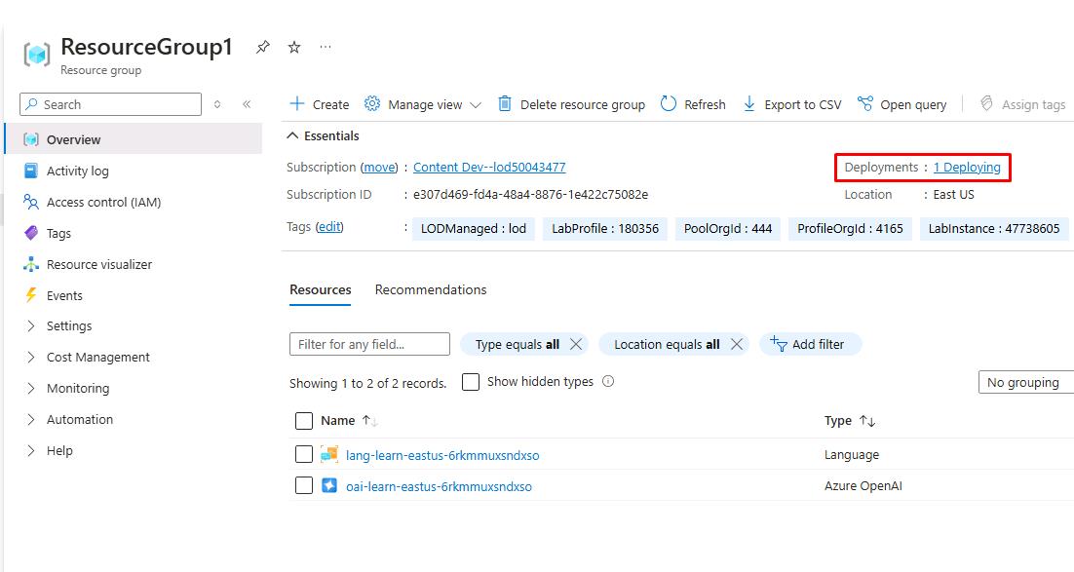Image resolution: width=1074 pixels, height=572 pixels.
Task: Open the Manage view dropdown arrow
Action: (x=476, y=105)
